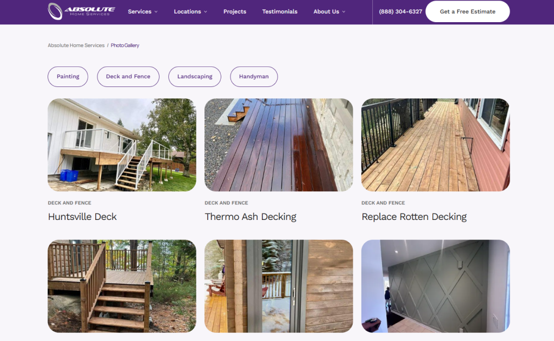View the diamond-pattern accent wall photo

coord(436,286)
